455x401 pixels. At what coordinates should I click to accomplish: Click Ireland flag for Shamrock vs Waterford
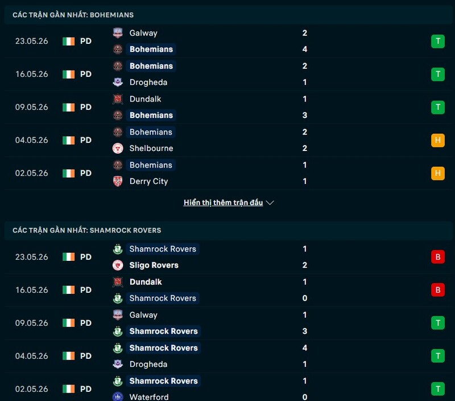tap(68, 389)
